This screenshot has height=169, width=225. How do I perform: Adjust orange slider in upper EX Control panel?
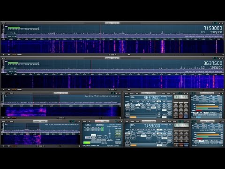coord(207,107)
